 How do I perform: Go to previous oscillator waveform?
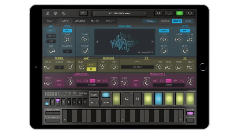pyautogui.click(x=97, y=42)
